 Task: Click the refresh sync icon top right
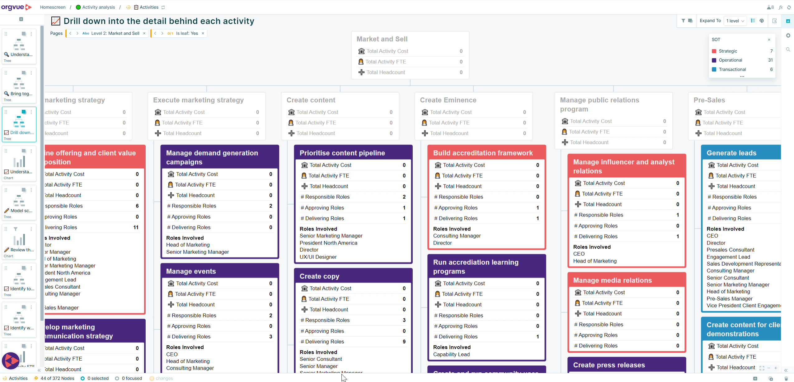pyautogui.click(x=789, y=7)
